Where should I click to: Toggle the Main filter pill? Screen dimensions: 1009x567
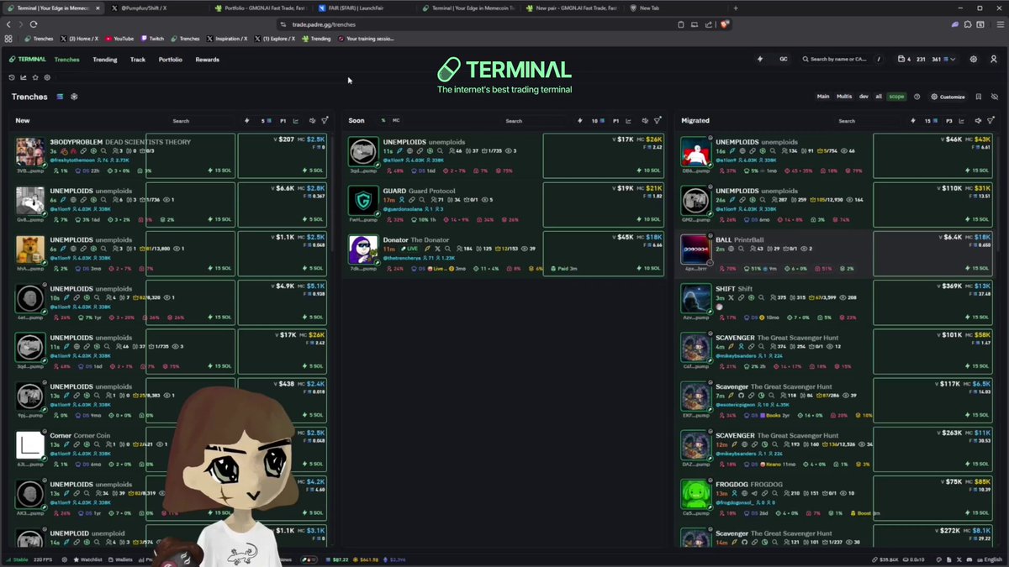click(x=823, y=97)
